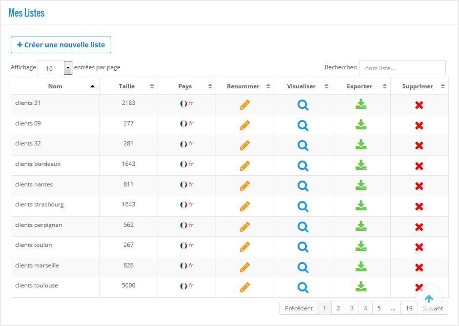Image resolution: width=459 pixels, height=326 pixels.
Task: Delete the clients 09 list
Action: point(419,125)
